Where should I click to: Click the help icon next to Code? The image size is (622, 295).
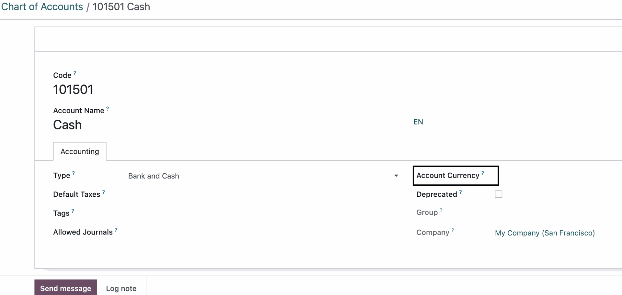[x=75, y=73]
